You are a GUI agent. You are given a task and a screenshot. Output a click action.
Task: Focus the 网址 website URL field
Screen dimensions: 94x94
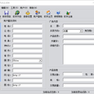pos(27,75)
